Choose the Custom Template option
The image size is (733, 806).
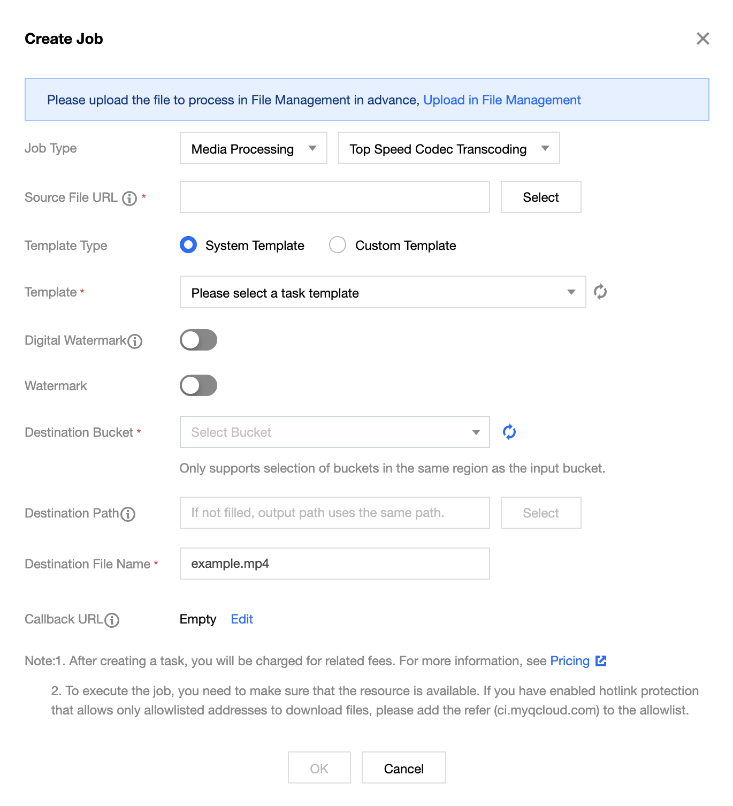[x=338, y=245]
